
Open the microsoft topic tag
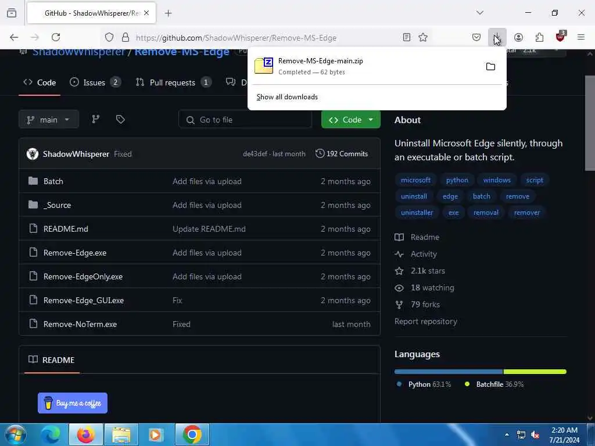(415, 180)
